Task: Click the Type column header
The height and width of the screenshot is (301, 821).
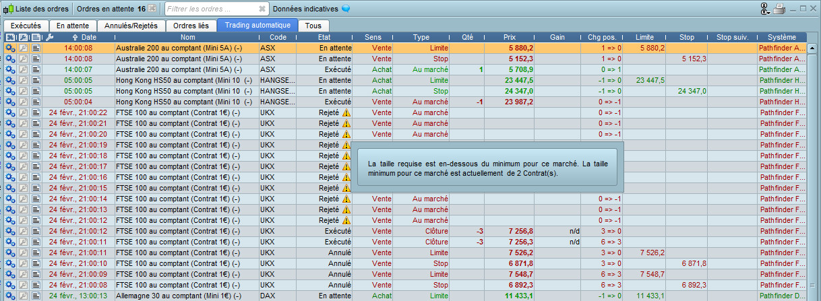Action: click(421, 37)
